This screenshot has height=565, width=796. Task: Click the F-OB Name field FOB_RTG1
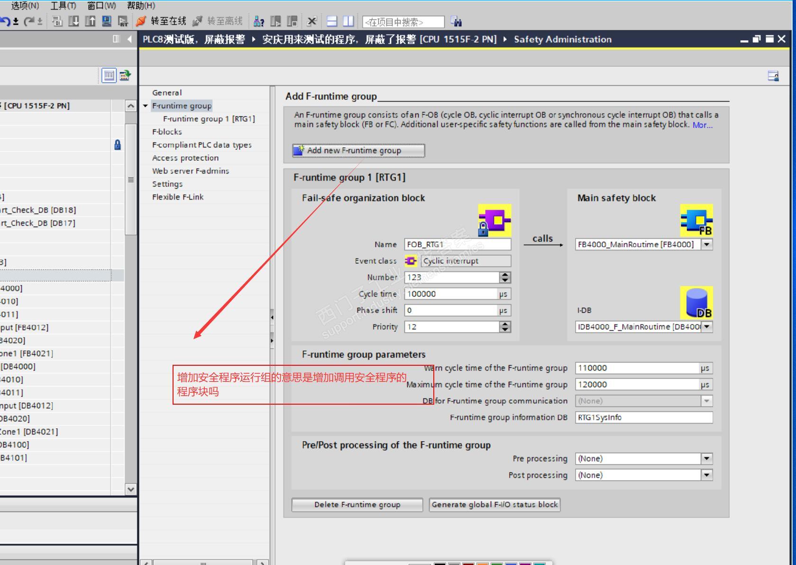pos(457,244)
